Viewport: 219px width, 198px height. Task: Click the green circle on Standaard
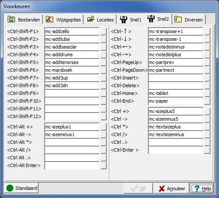tap(10, 188)
